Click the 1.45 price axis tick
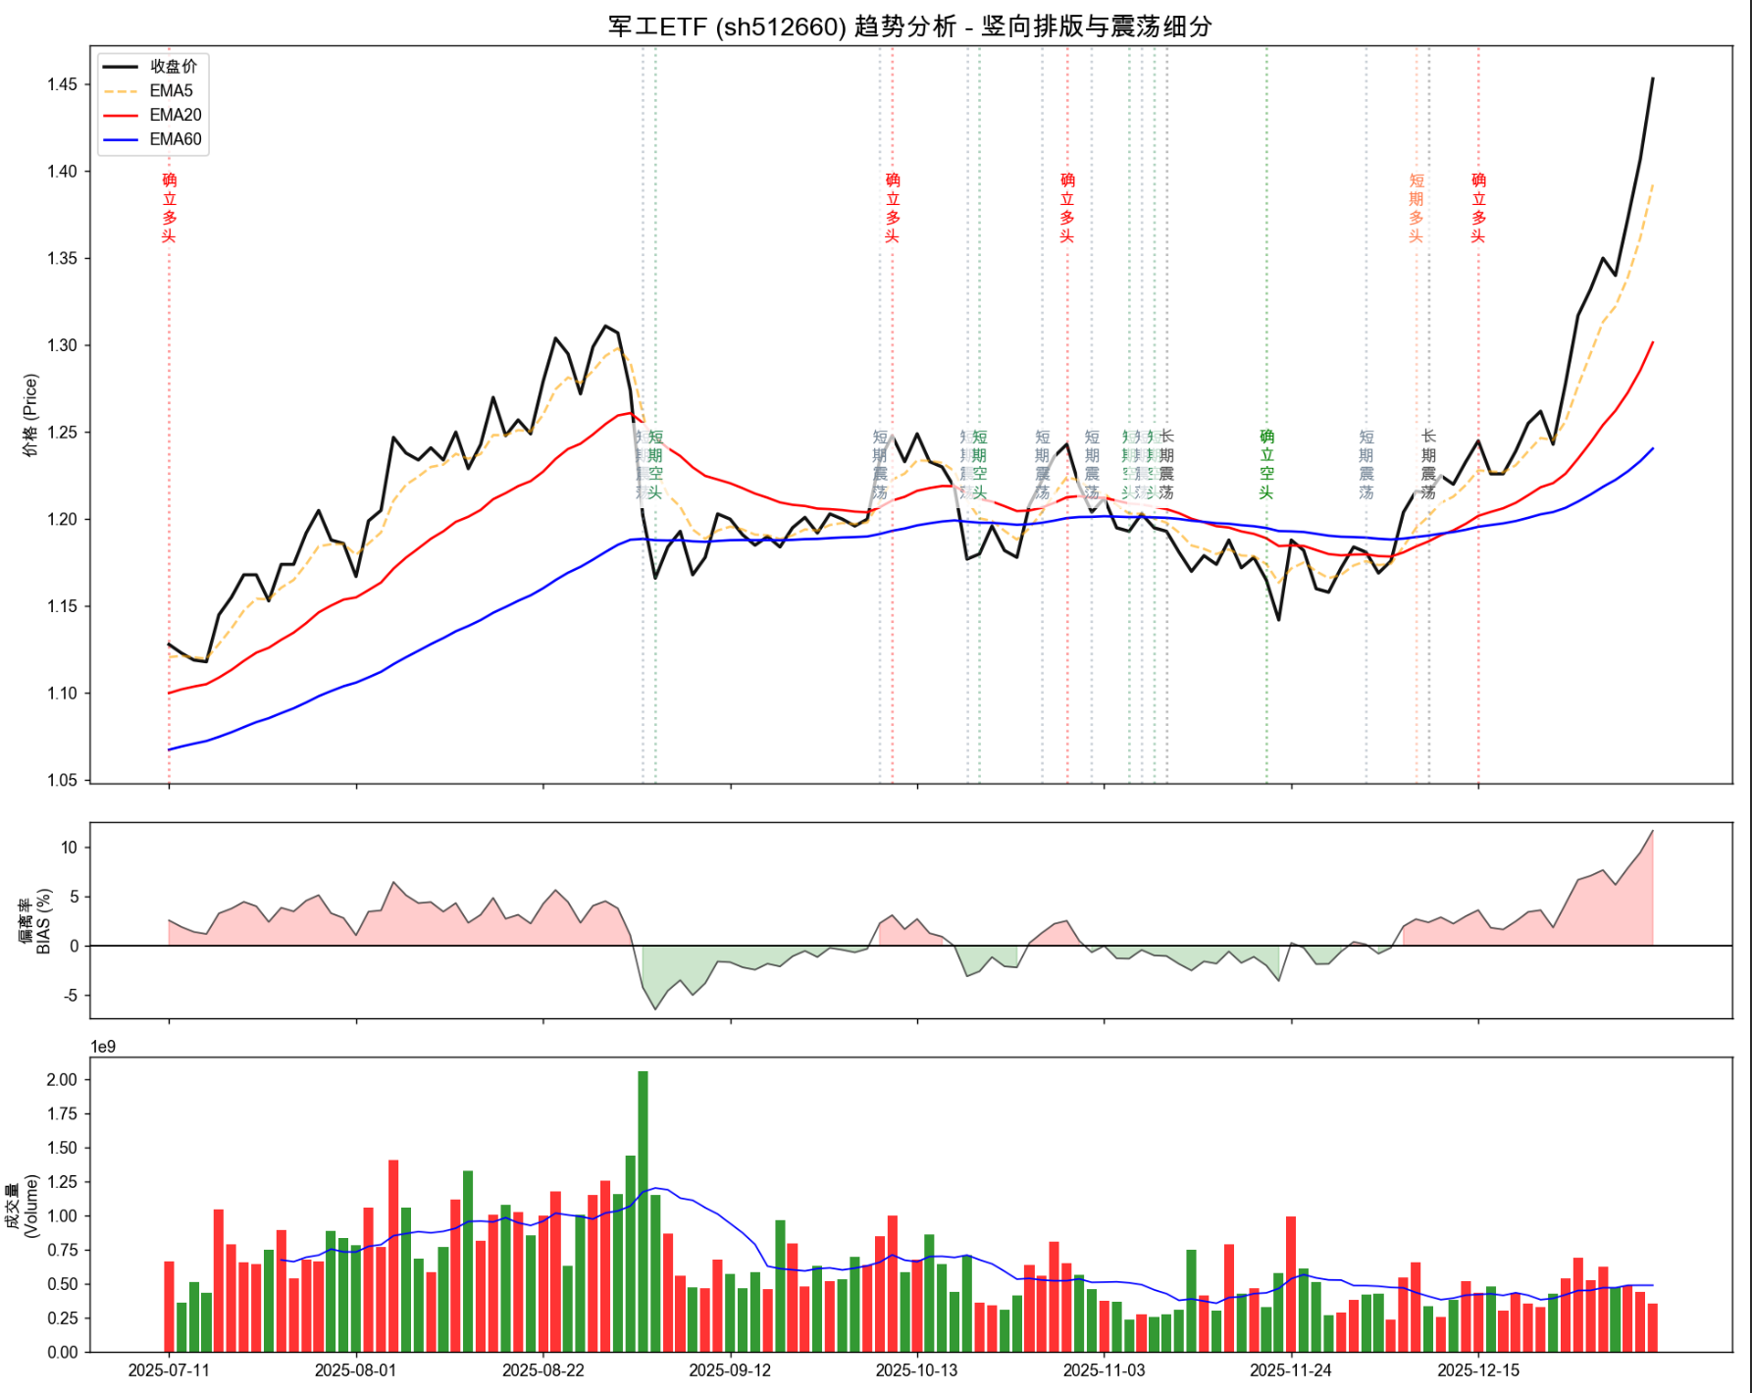 62,84
